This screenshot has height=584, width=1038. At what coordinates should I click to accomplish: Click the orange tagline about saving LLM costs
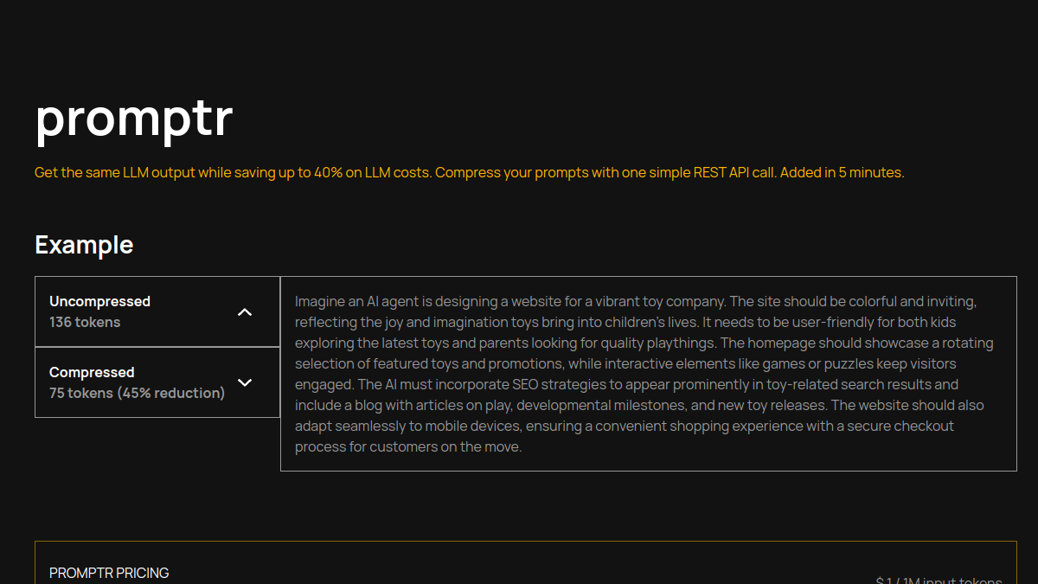470,172
